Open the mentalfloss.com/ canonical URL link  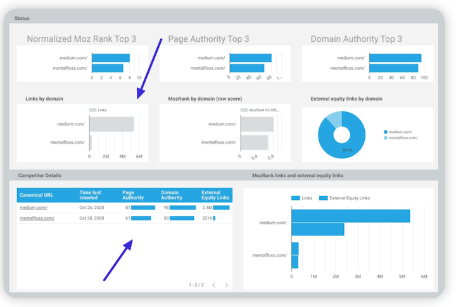click(37, 218)
